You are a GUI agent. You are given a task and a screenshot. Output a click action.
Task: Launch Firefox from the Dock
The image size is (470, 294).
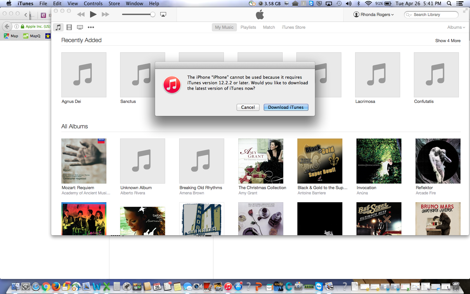coord(56,286)
